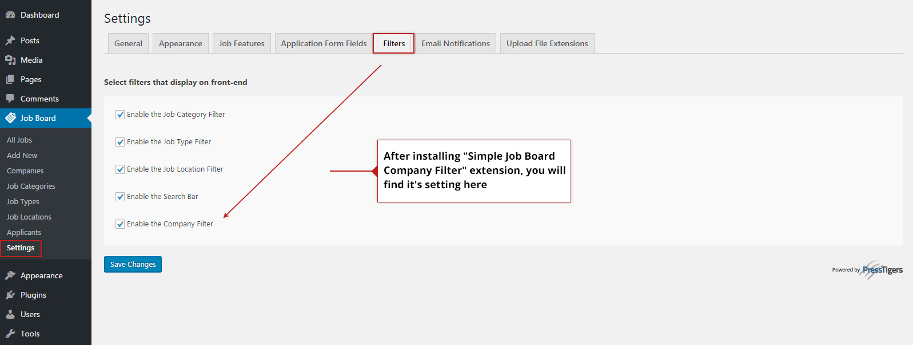This screenshot has height=345, width=913.
Task: Toggle the Job Type Filter checkbox
Action: coord(120,142)
